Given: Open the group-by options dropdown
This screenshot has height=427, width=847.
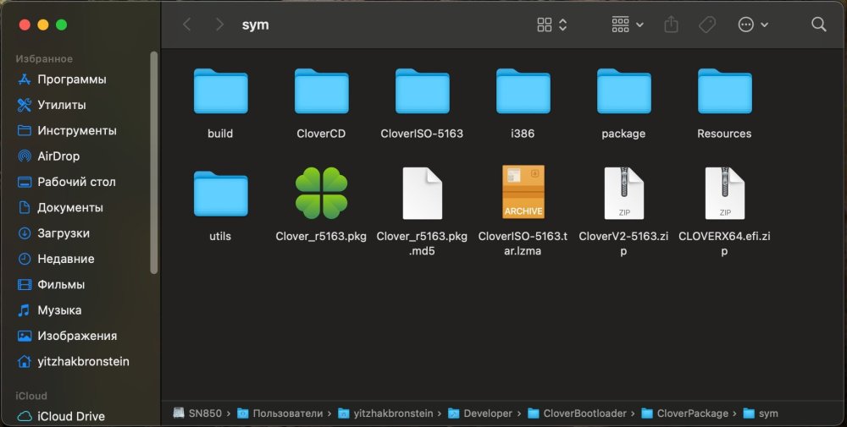Looking at the screenshot, I should 627,25.
